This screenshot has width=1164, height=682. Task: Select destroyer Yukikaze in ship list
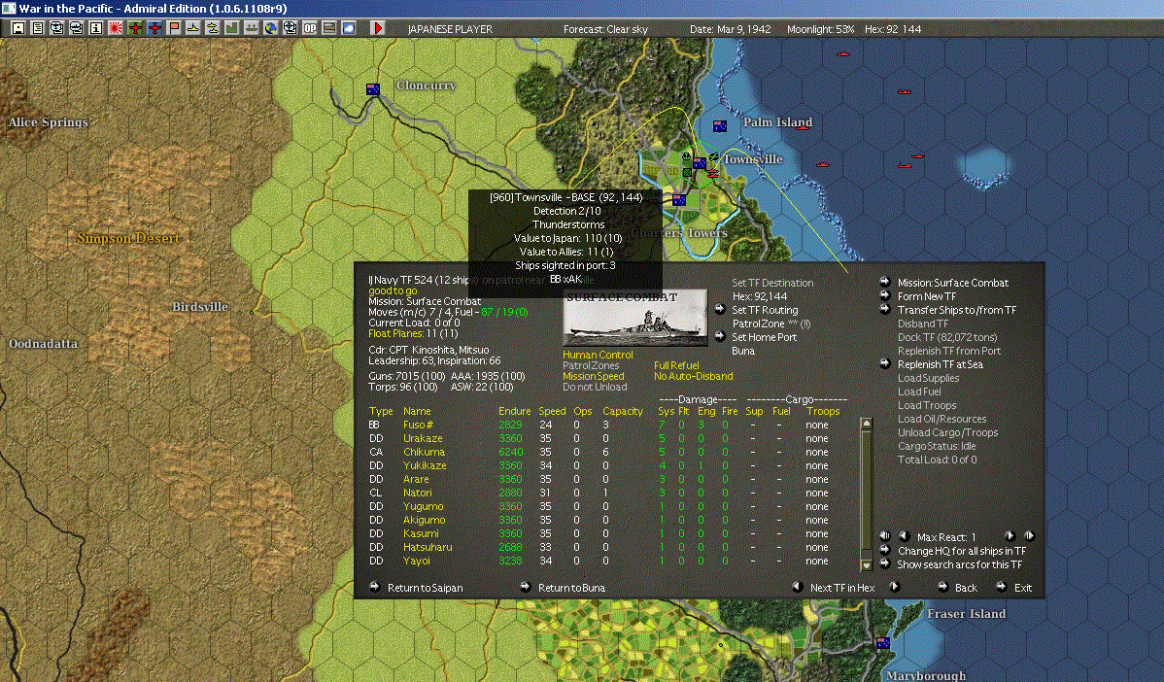tap(425, 465)
